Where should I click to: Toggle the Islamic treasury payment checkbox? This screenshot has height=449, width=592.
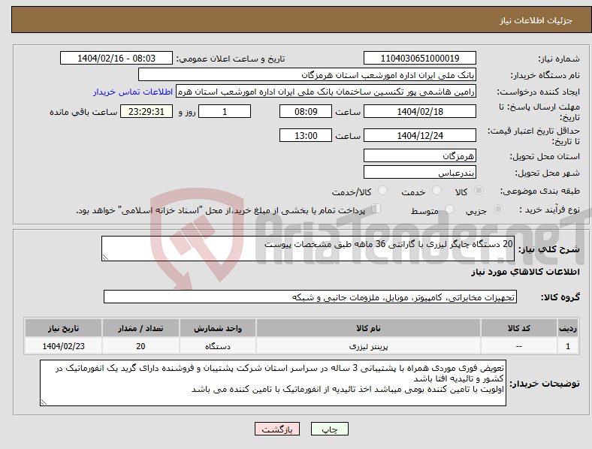click(376, 209)
